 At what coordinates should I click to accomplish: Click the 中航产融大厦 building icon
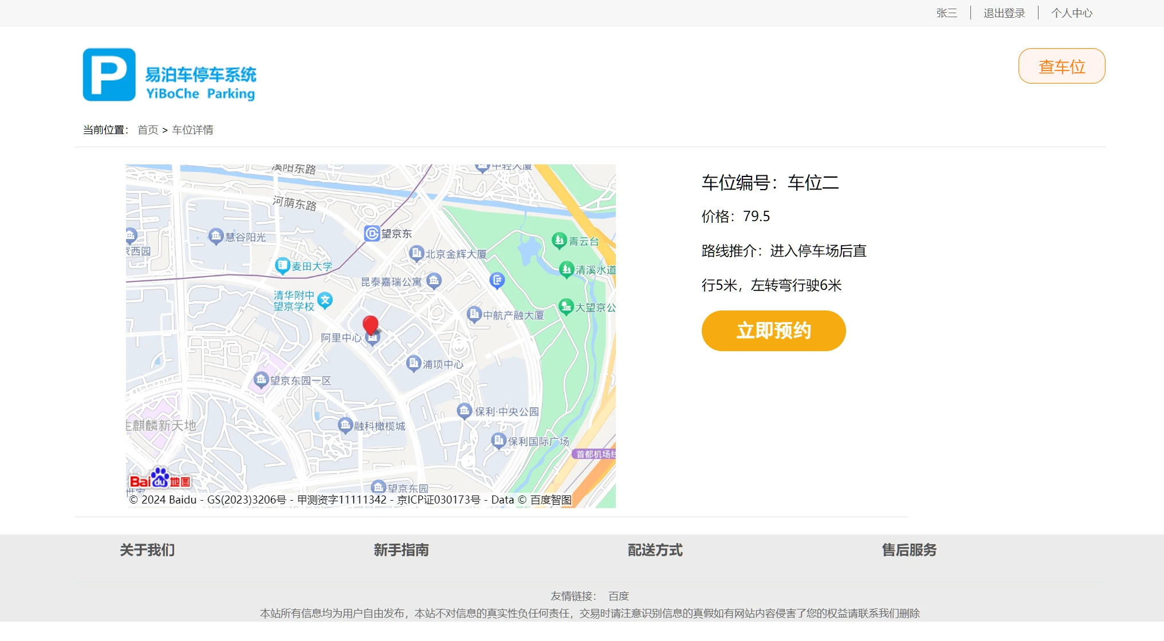coord(474,314)
